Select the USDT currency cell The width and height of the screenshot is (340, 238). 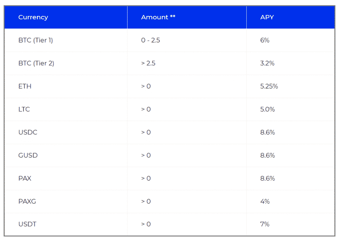click(x=28, y=224)
